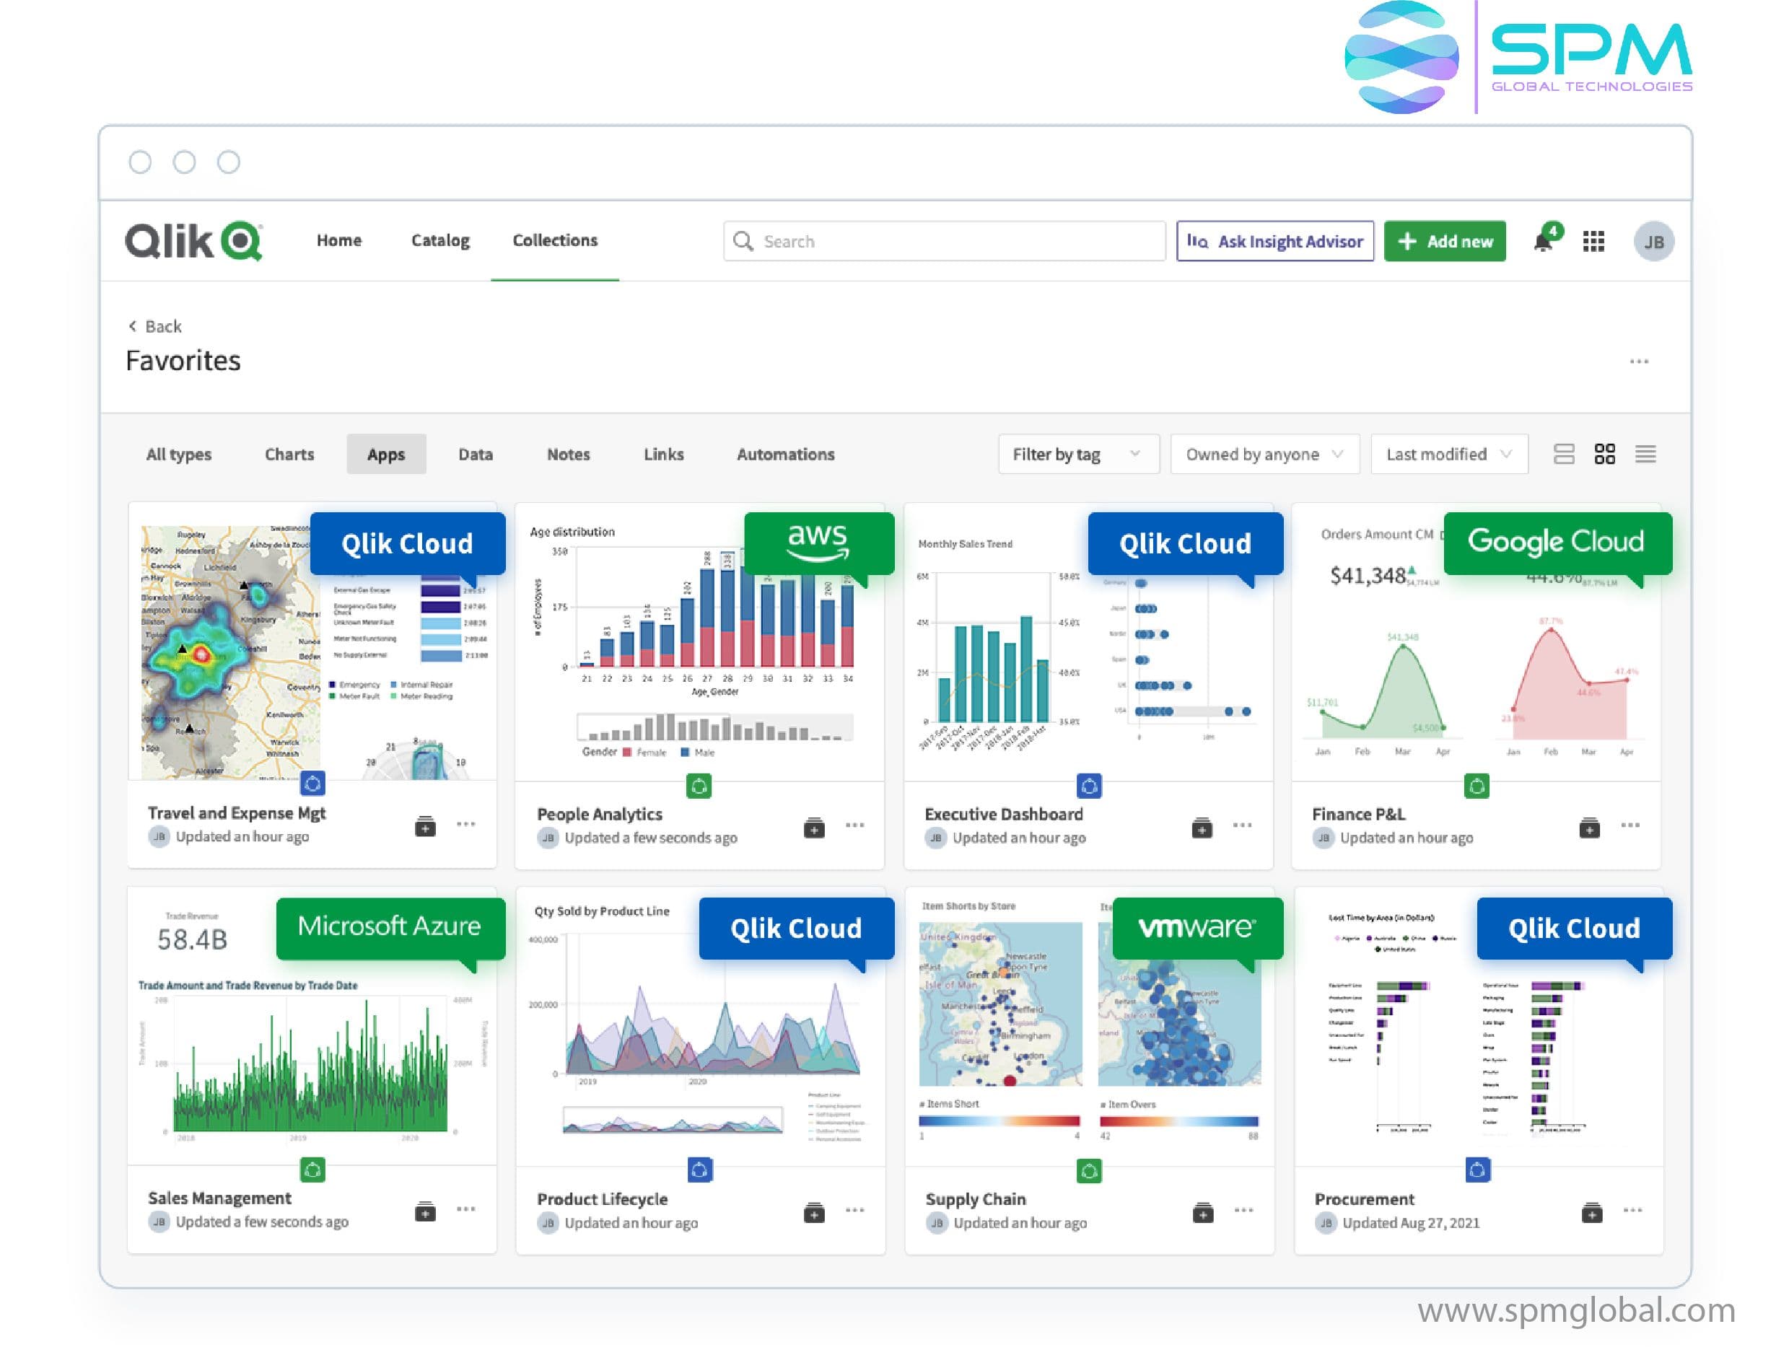Click the search magnifier icon
This screenshot has height=1355, width=1789.
(743, 241)
